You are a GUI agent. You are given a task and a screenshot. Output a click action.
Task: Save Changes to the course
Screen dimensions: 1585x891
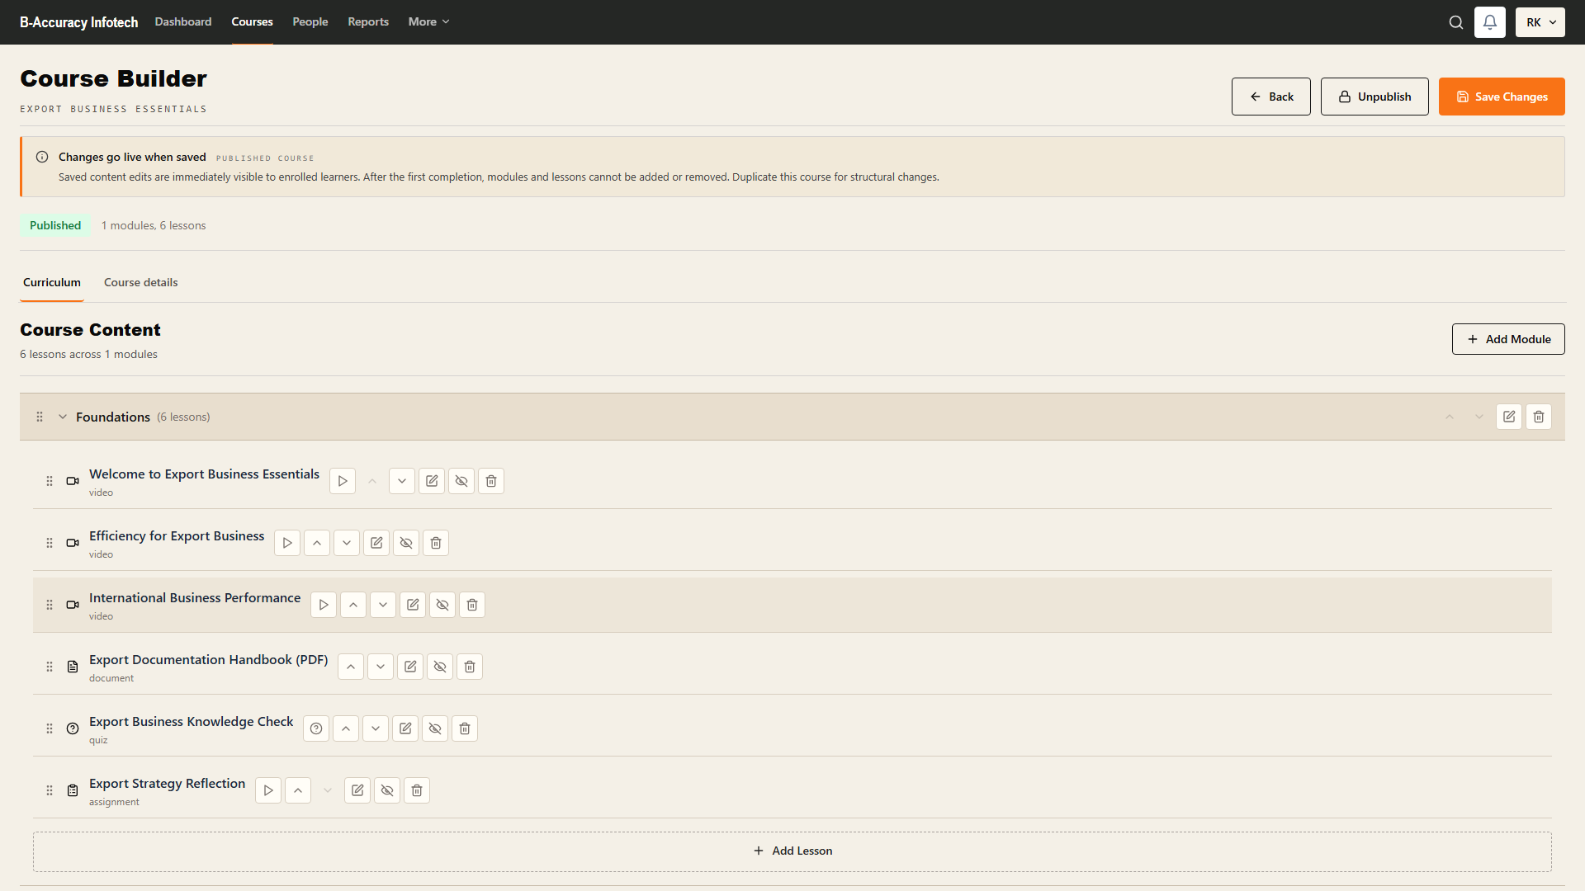point(1502,97)
